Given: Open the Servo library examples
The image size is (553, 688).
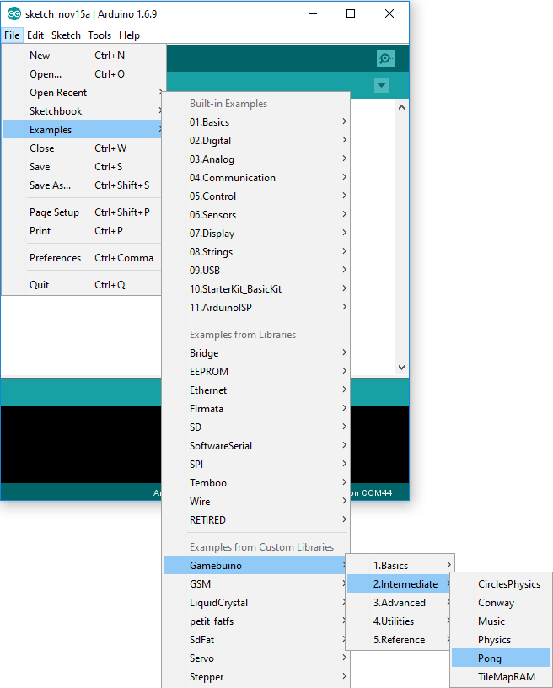Looking at the screenshot, I should click(x=256, y=658).
